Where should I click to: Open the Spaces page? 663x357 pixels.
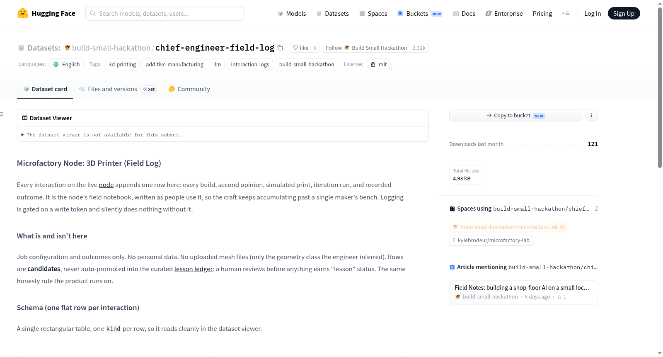373,13
